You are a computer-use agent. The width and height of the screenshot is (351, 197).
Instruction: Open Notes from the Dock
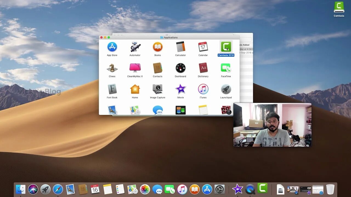108,189
